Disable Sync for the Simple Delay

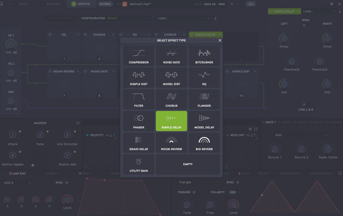coord(304,25)
